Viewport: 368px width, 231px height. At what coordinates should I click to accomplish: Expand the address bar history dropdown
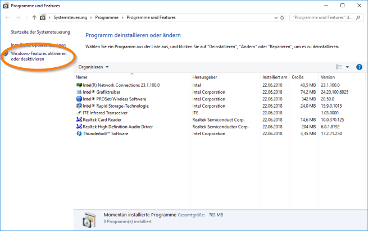pos(276,17)
